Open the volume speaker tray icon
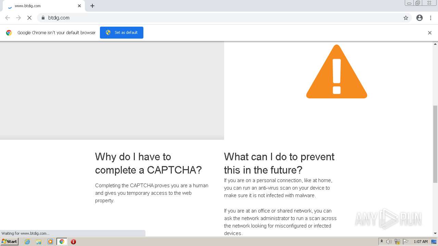 [389, 242]
